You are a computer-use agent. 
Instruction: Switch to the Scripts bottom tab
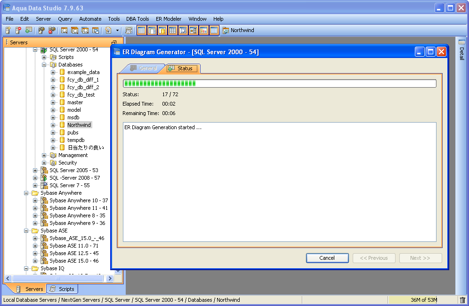[62, 289]
